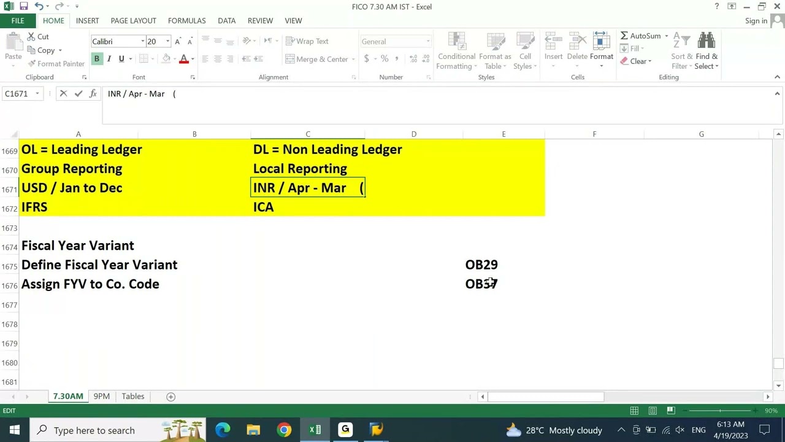The height and width of the screenshot is (442, 785).
Task: Click the Format cells button
Action: click(x=601, y=49)
